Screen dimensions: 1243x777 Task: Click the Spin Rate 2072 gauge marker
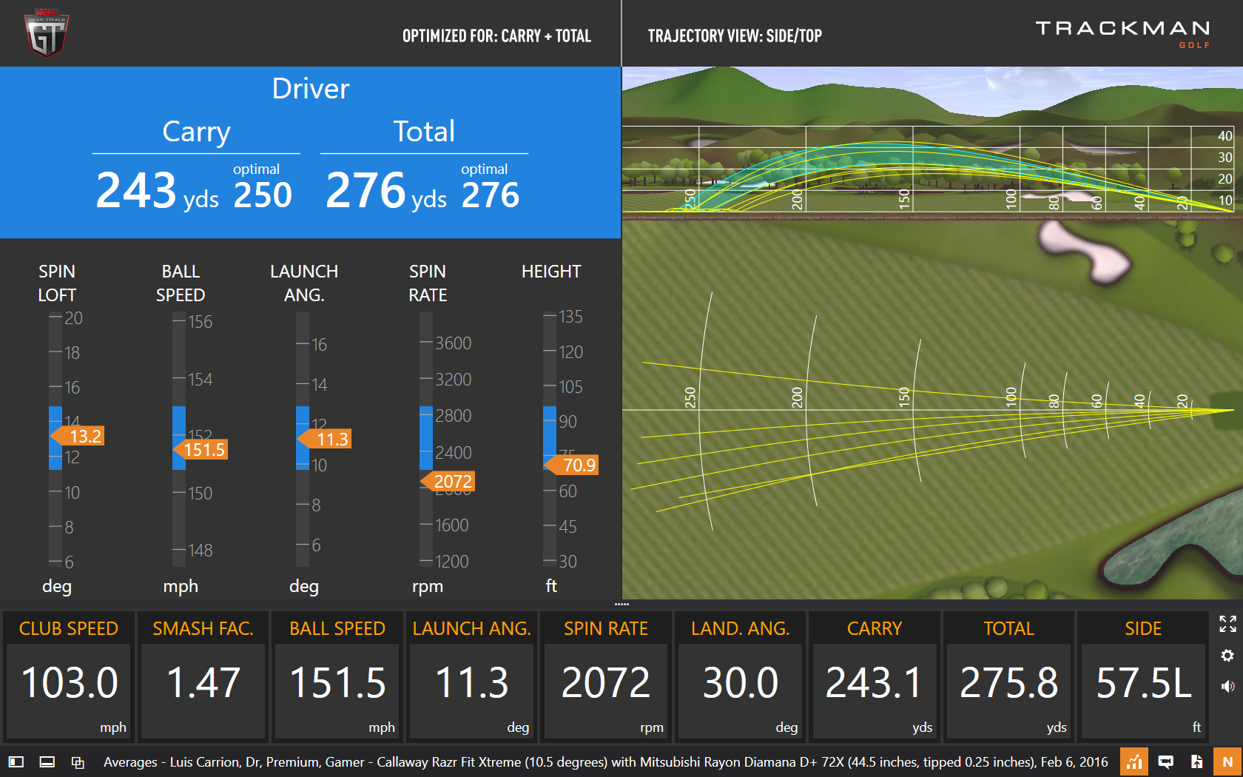448,481
